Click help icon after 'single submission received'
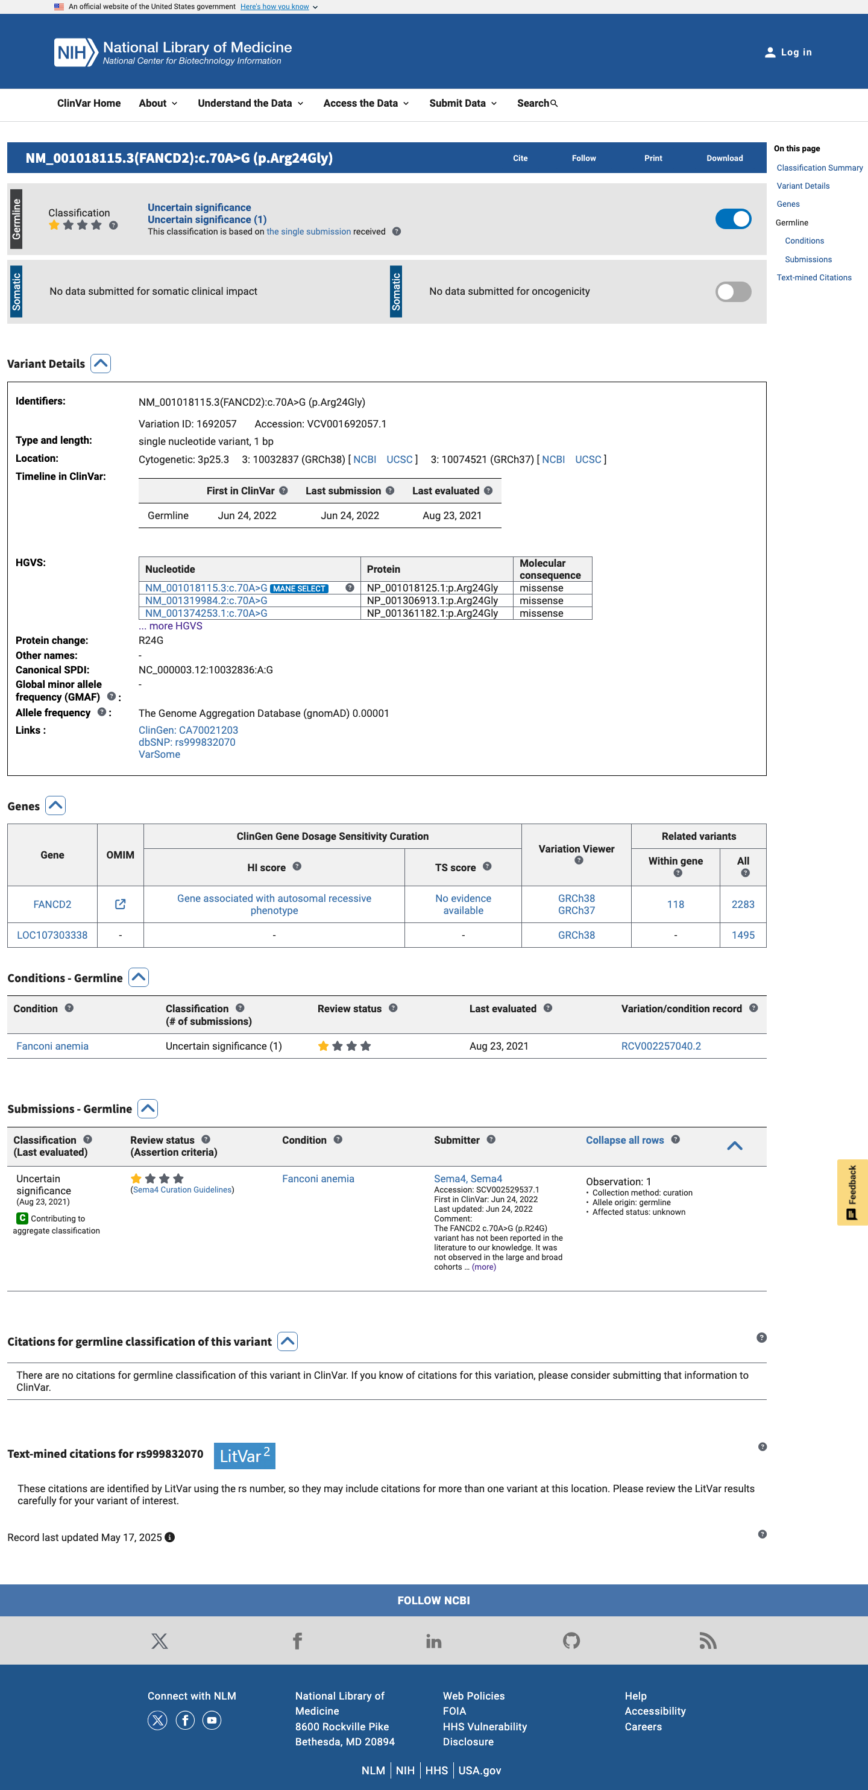This screenshot has height=1790, width=868. coord(396,232)
